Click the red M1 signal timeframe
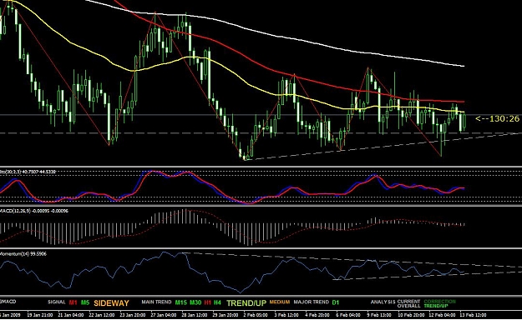 point(73,302)
